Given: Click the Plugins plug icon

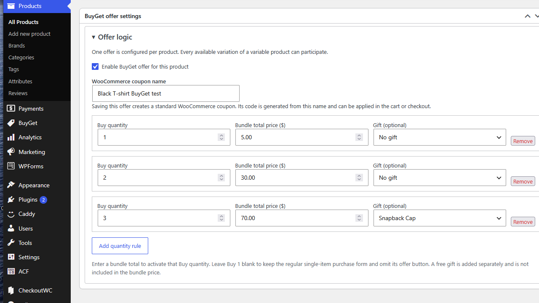Looking at the screenshot, I should (11, 199).
